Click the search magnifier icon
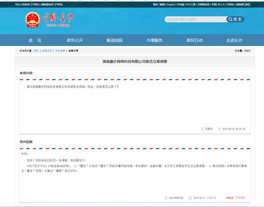 tap(230, 19)
